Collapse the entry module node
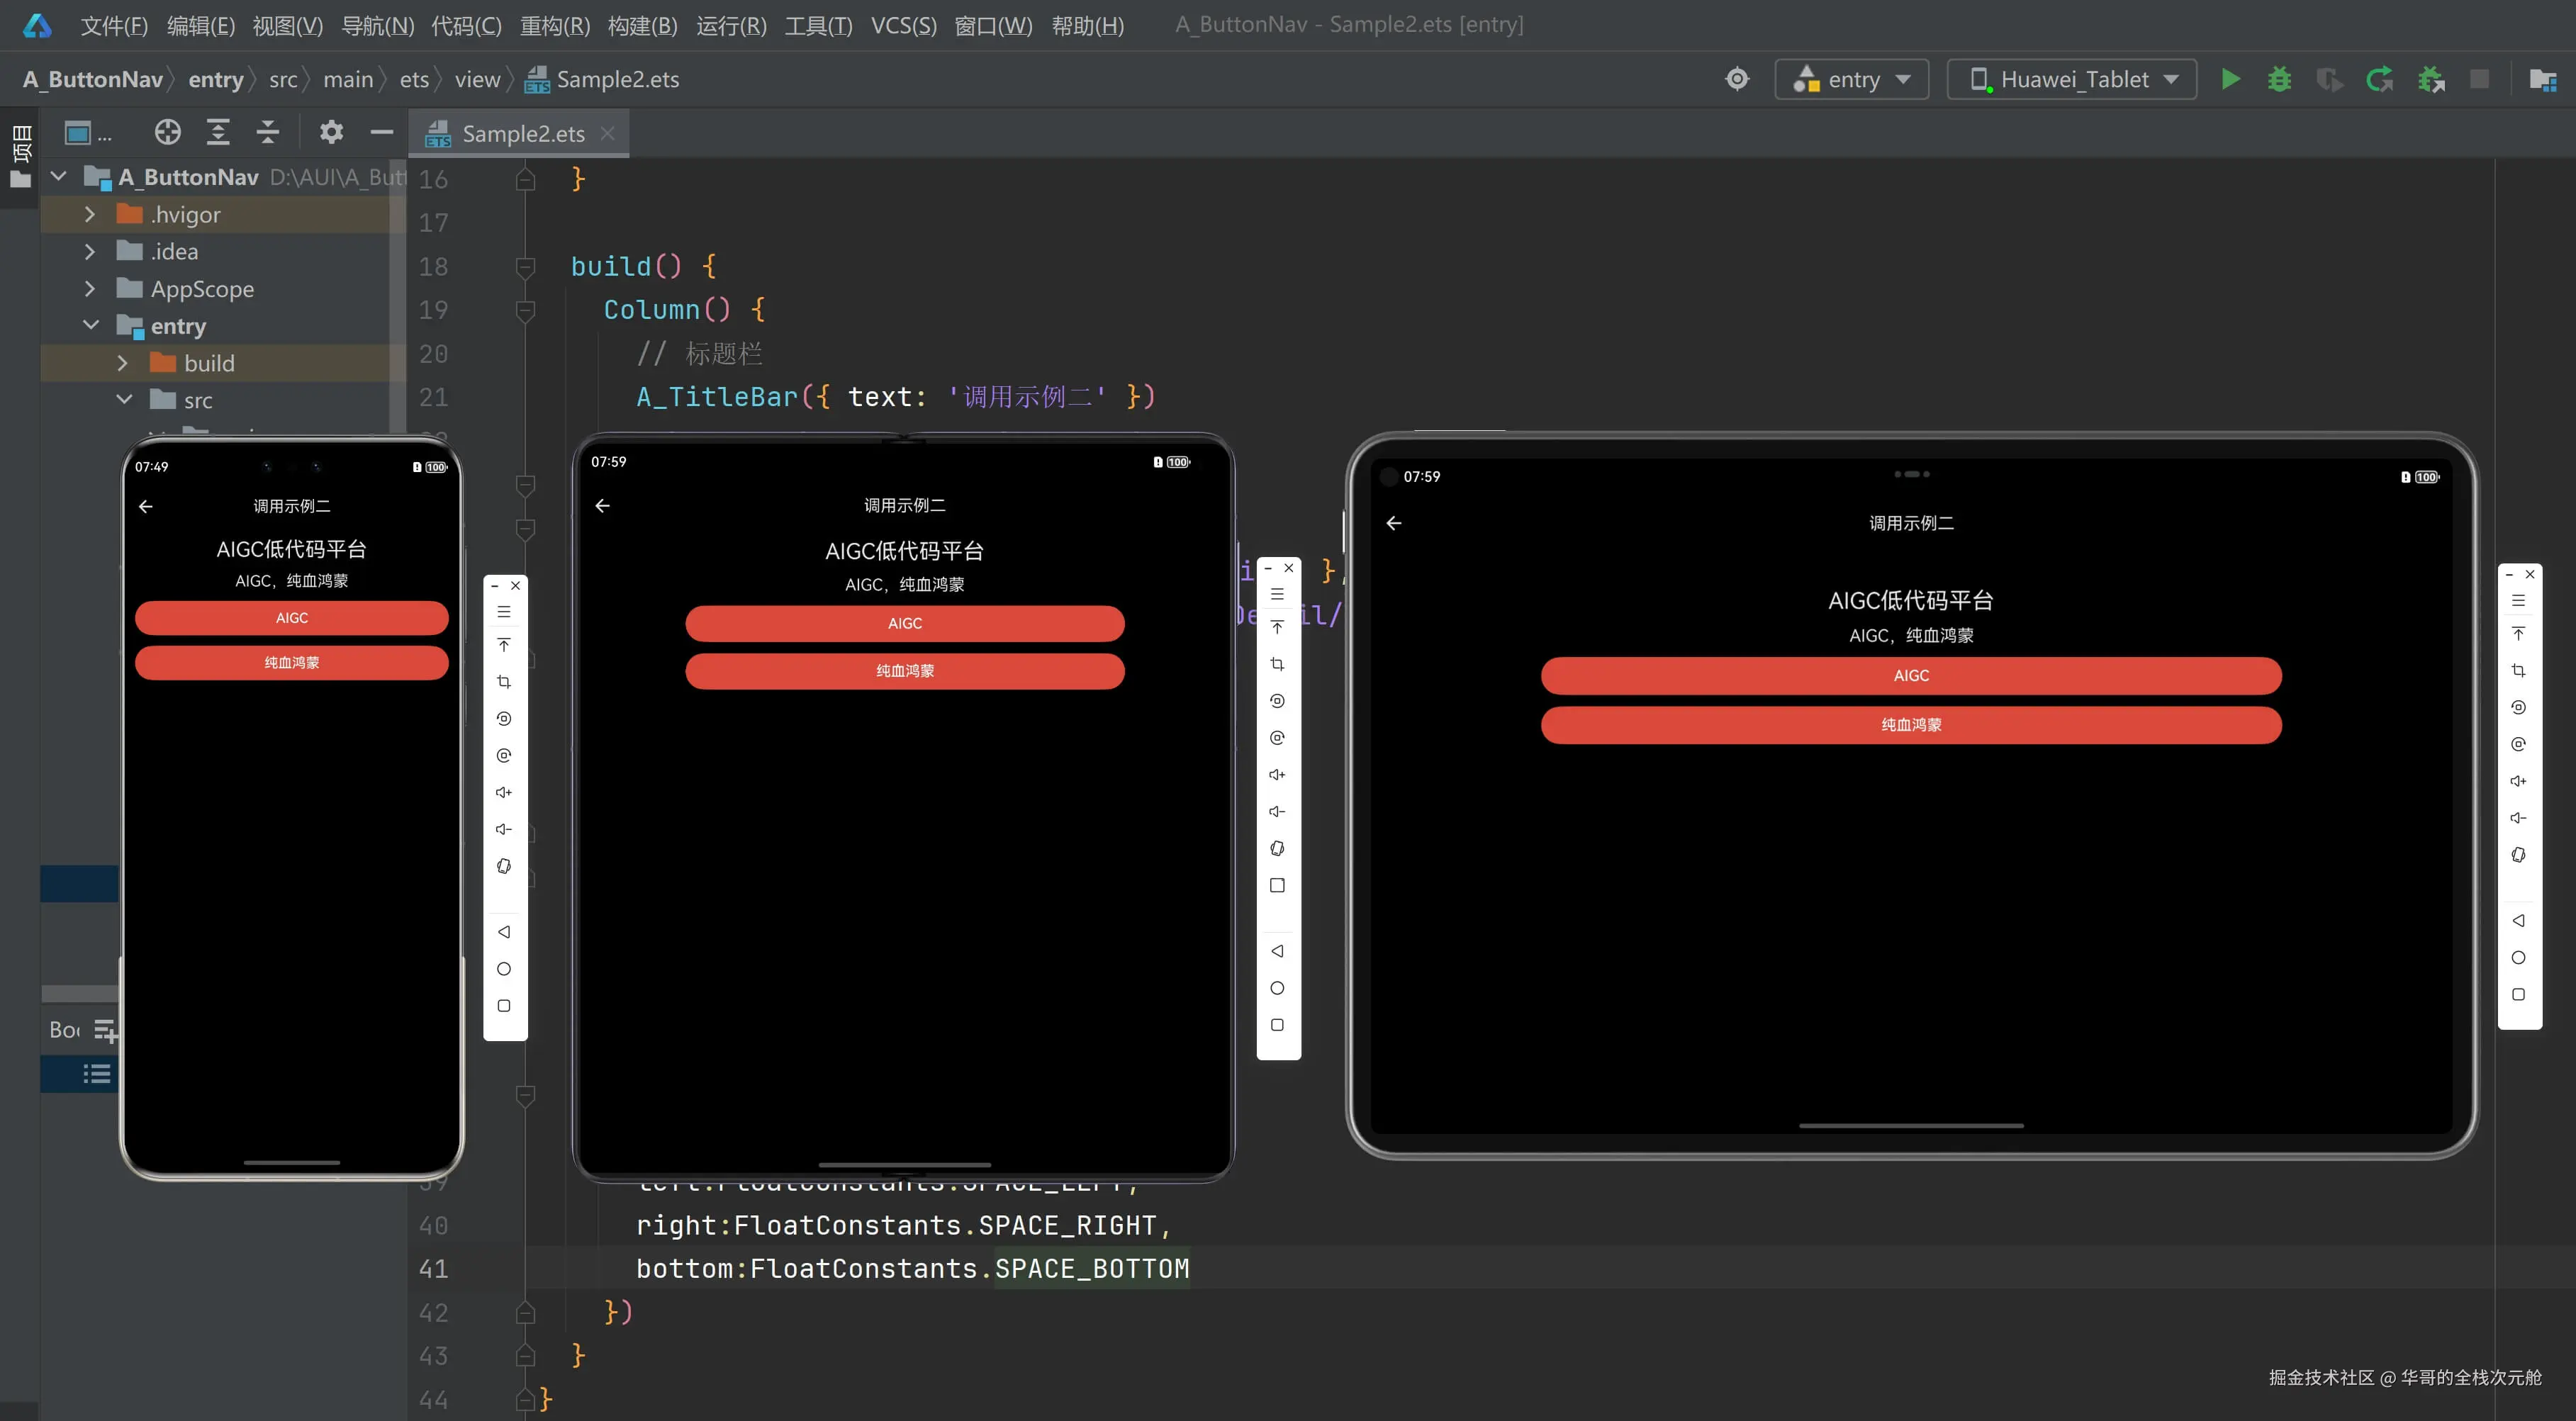Screen dimensions: 2576x1421 tap(90, 326)
